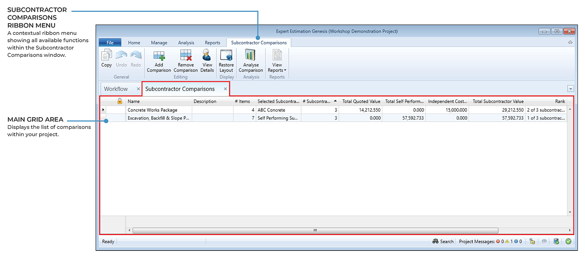Click the green checkmark status icon
Viewport: 585px width, 258px height.
point(568,241)
